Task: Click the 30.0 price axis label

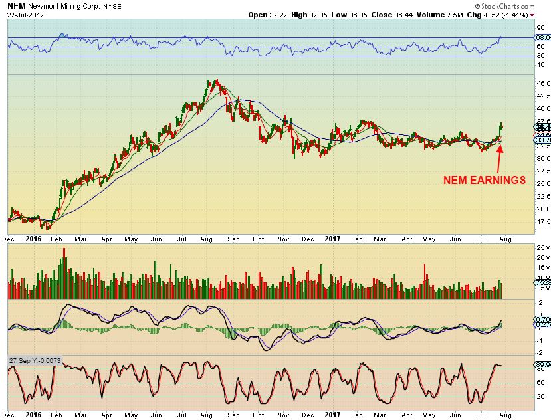Action: [x=543, y=159]
